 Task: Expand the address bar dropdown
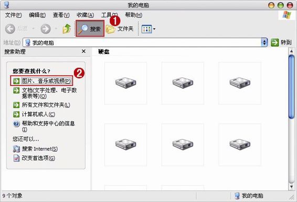pos(264,42)
